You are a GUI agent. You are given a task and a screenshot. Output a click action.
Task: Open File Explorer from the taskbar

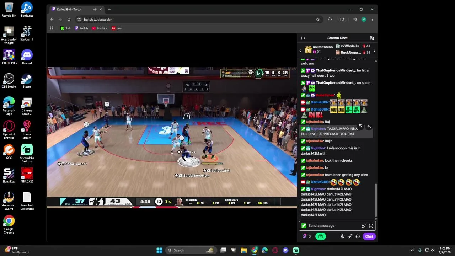click(244, 250)
